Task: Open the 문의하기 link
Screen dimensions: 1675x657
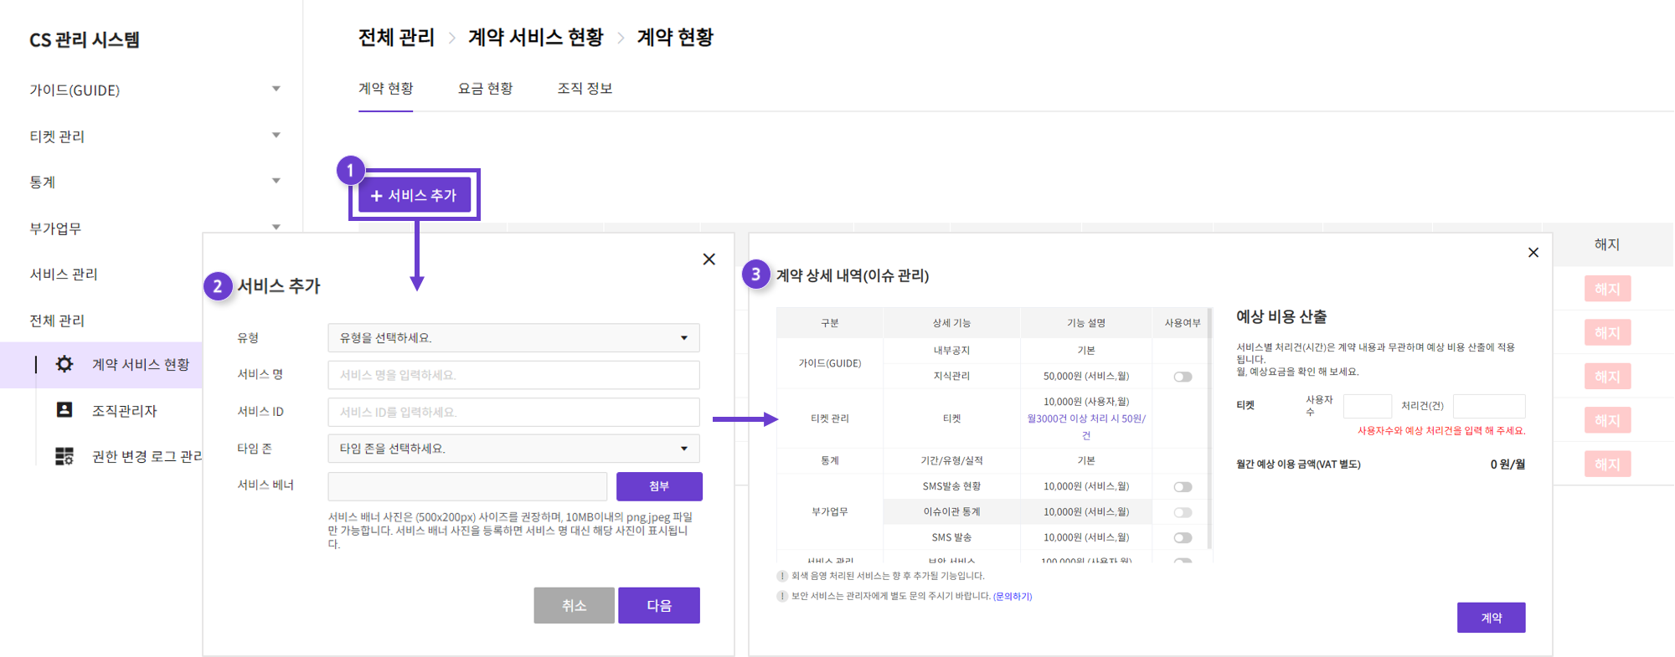Action: click(1013, 597)
